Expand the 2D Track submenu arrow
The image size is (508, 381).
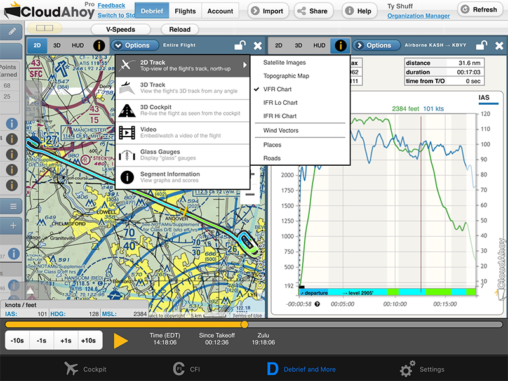pos(245,65)
